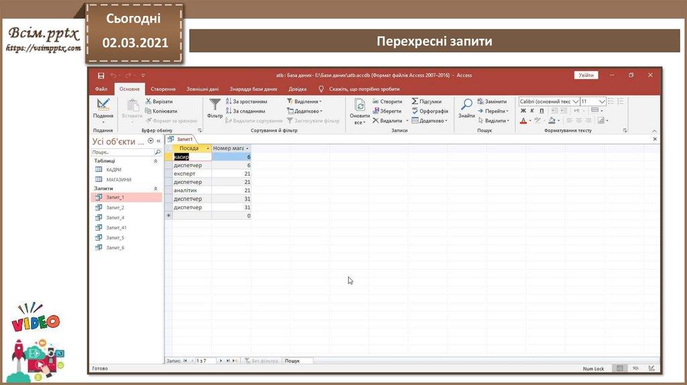
Task: Toggle bold formatting (Ж)
Action: coord(523,111)
